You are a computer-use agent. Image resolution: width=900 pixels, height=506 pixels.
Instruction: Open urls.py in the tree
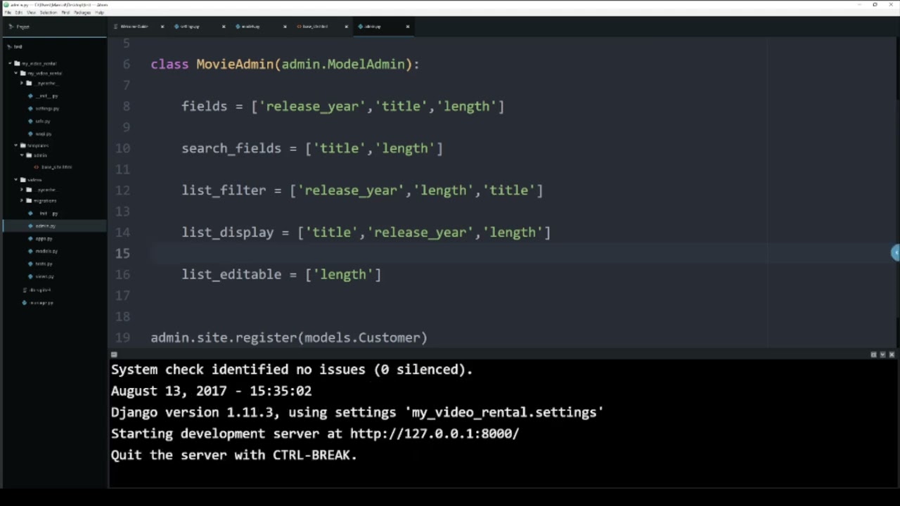click(43, 121)
